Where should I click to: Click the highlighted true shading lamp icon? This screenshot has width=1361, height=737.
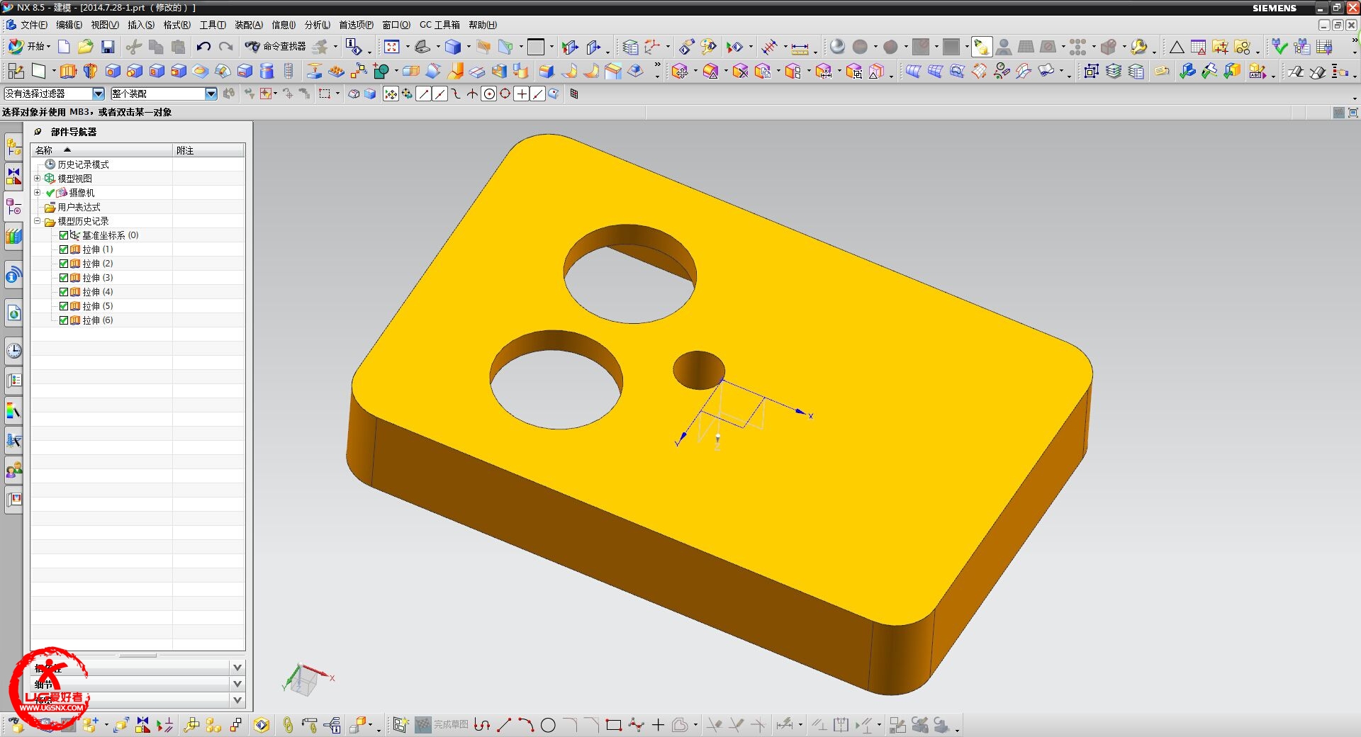[981, 47]
